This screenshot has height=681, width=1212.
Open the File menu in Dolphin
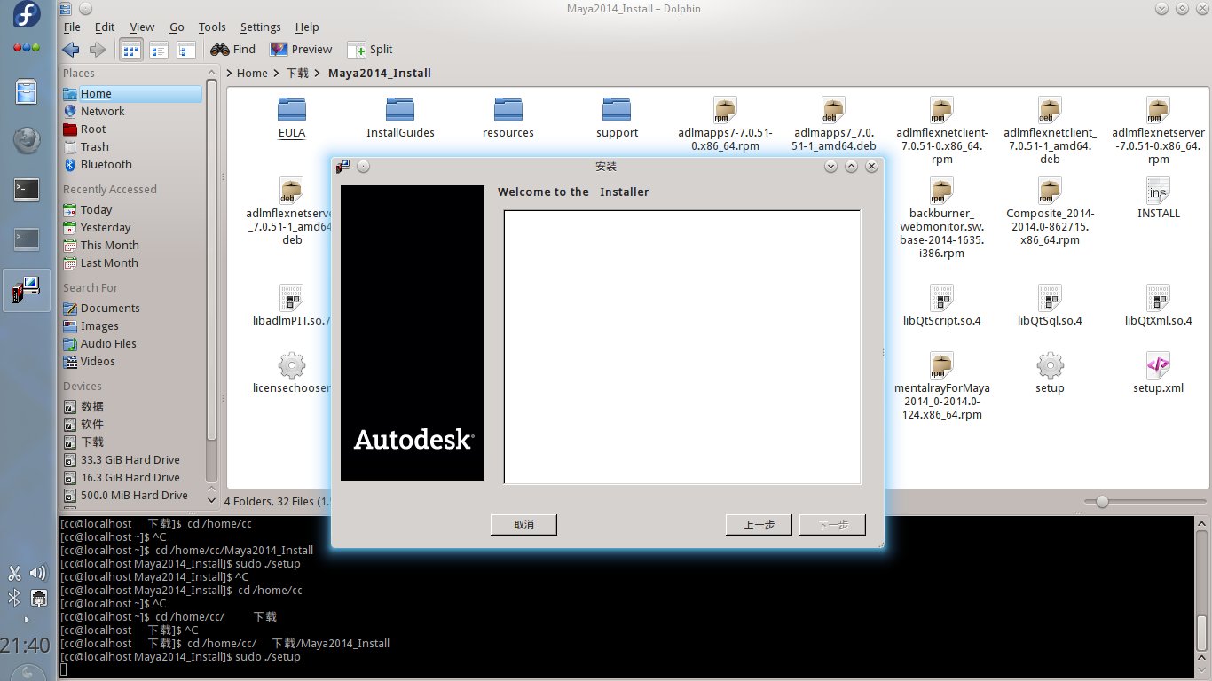(72, 27)
